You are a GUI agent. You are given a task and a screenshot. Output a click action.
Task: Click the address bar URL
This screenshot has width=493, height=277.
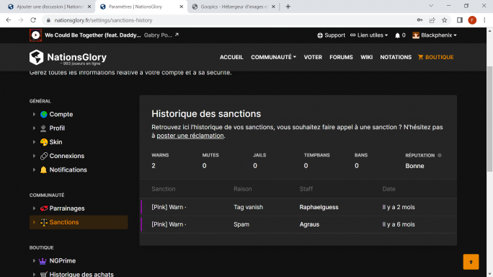click(x=103, y=20)
